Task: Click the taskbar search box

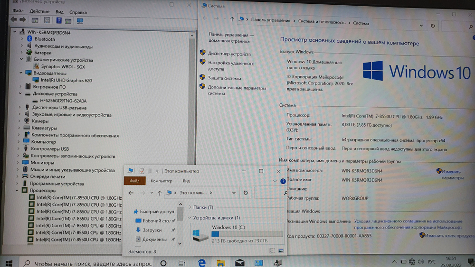Action: click(x=87, y=263)
